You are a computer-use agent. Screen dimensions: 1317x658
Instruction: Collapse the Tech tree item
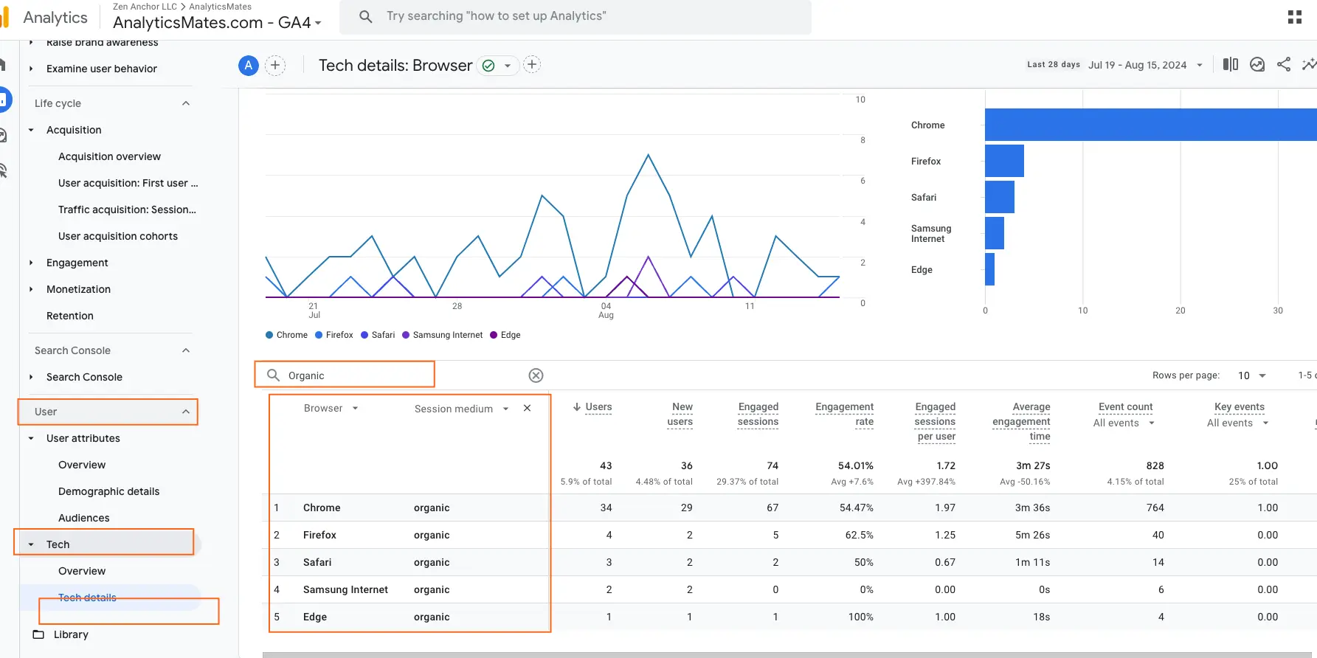pos(31,544)
